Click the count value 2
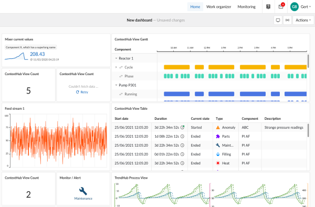315x207 pixels. pyautogui.click(x=28, y=194)
